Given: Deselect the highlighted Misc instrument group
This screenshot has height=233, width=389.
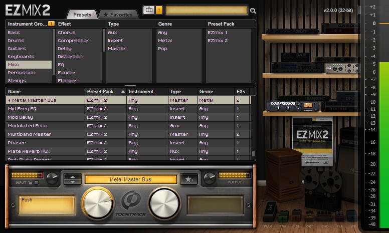Looking at the screenshot, I should point(29,65).
